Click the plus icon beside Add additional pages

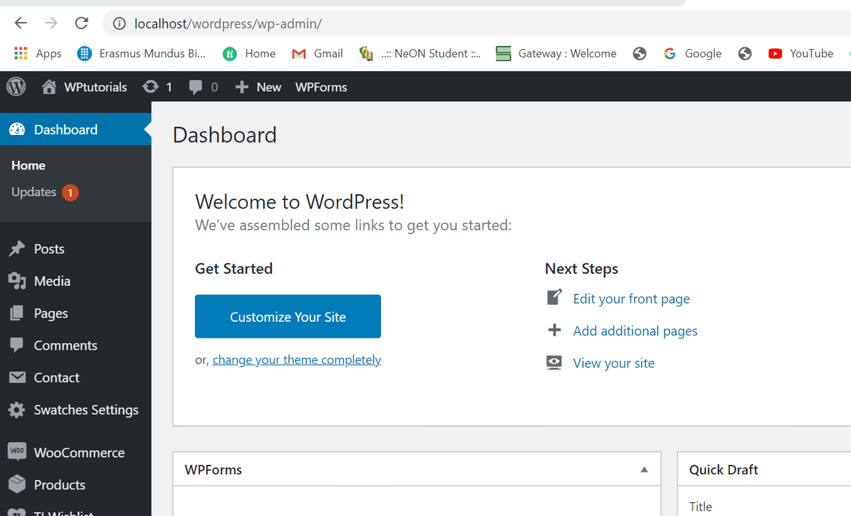pos(554,330)
